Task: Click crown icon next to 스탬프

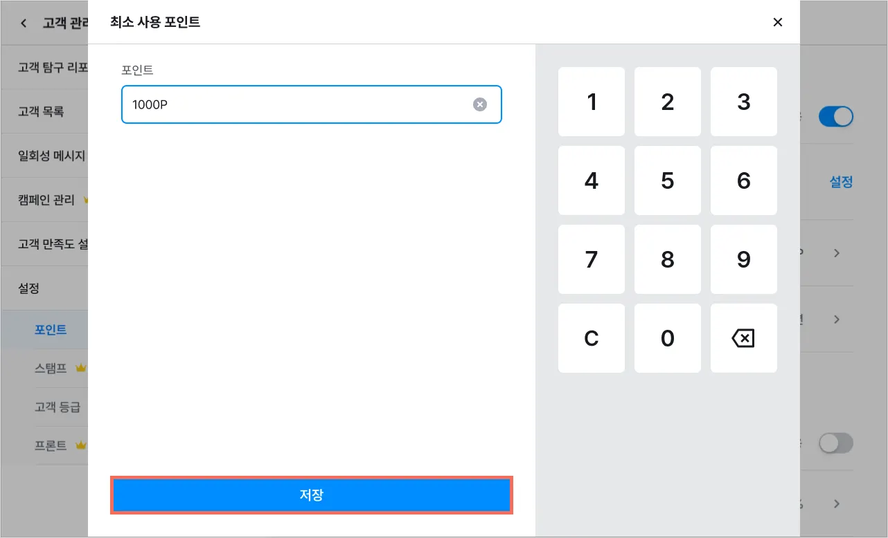Action: (81, 369)
